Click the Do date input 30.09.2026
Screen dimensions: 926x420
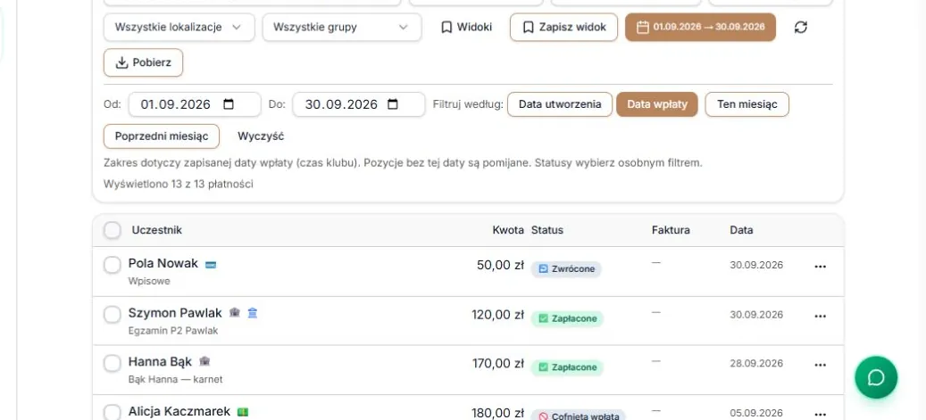pos(358,104)
